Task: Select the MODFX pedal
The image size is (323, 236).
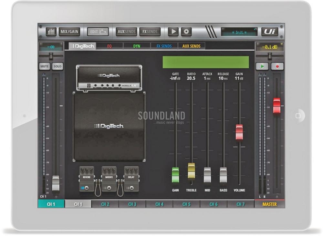Action: [x=109, y=179]
